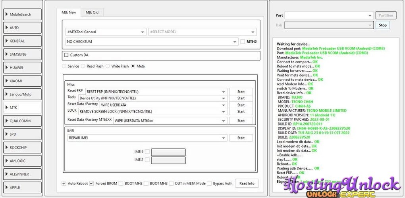Expand the XIAOMI sidebar section
This screenshot has width=405, height=198.
(22, 81)
